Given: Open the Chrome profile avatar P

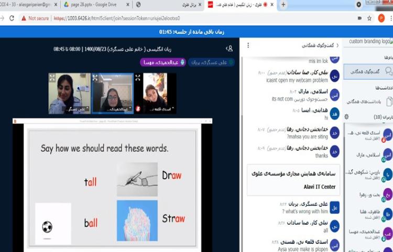Looking at the screenshot, I should pyautogui.click(x=381, y=18).
